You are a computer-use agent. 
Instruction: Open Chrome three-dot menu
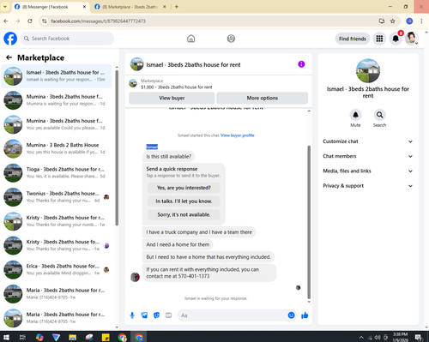pyautogui.click(x=421, y=21)
